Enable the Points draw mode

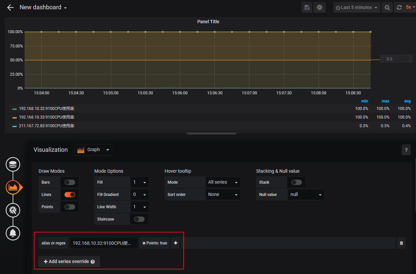70,207
